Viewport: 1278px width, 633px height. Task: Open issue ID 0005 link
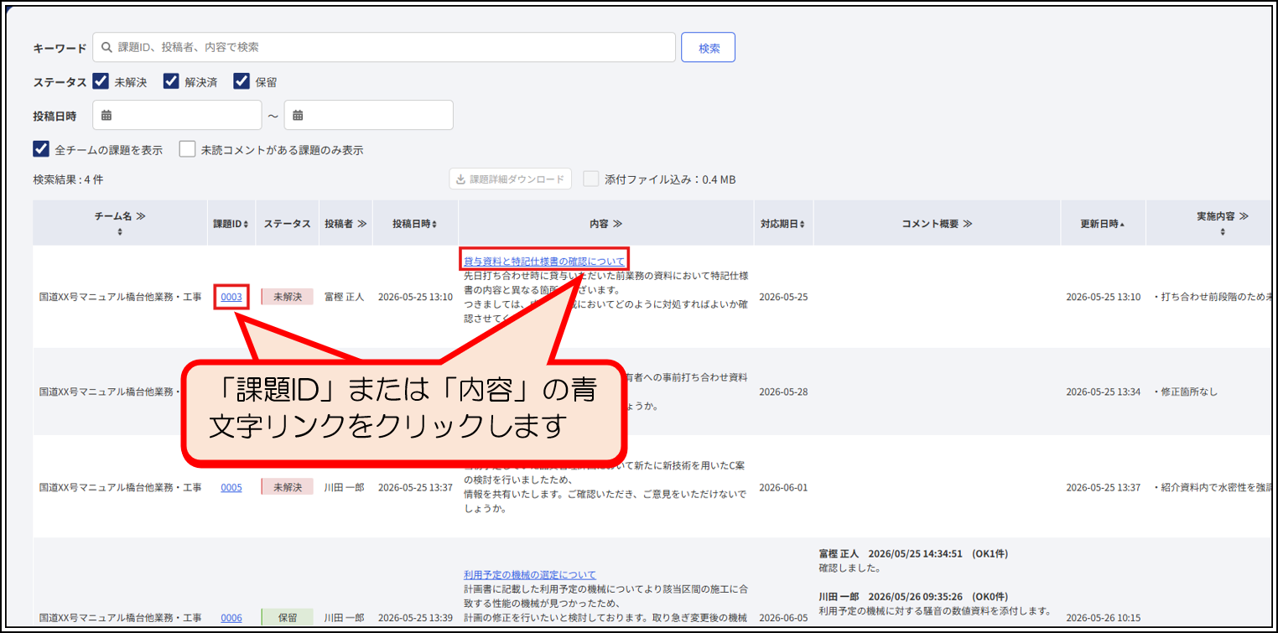pos(231,487)
